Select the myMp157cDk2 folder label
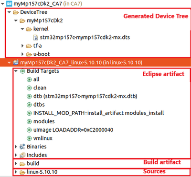191x177 pixels. [x=44, y=20]
